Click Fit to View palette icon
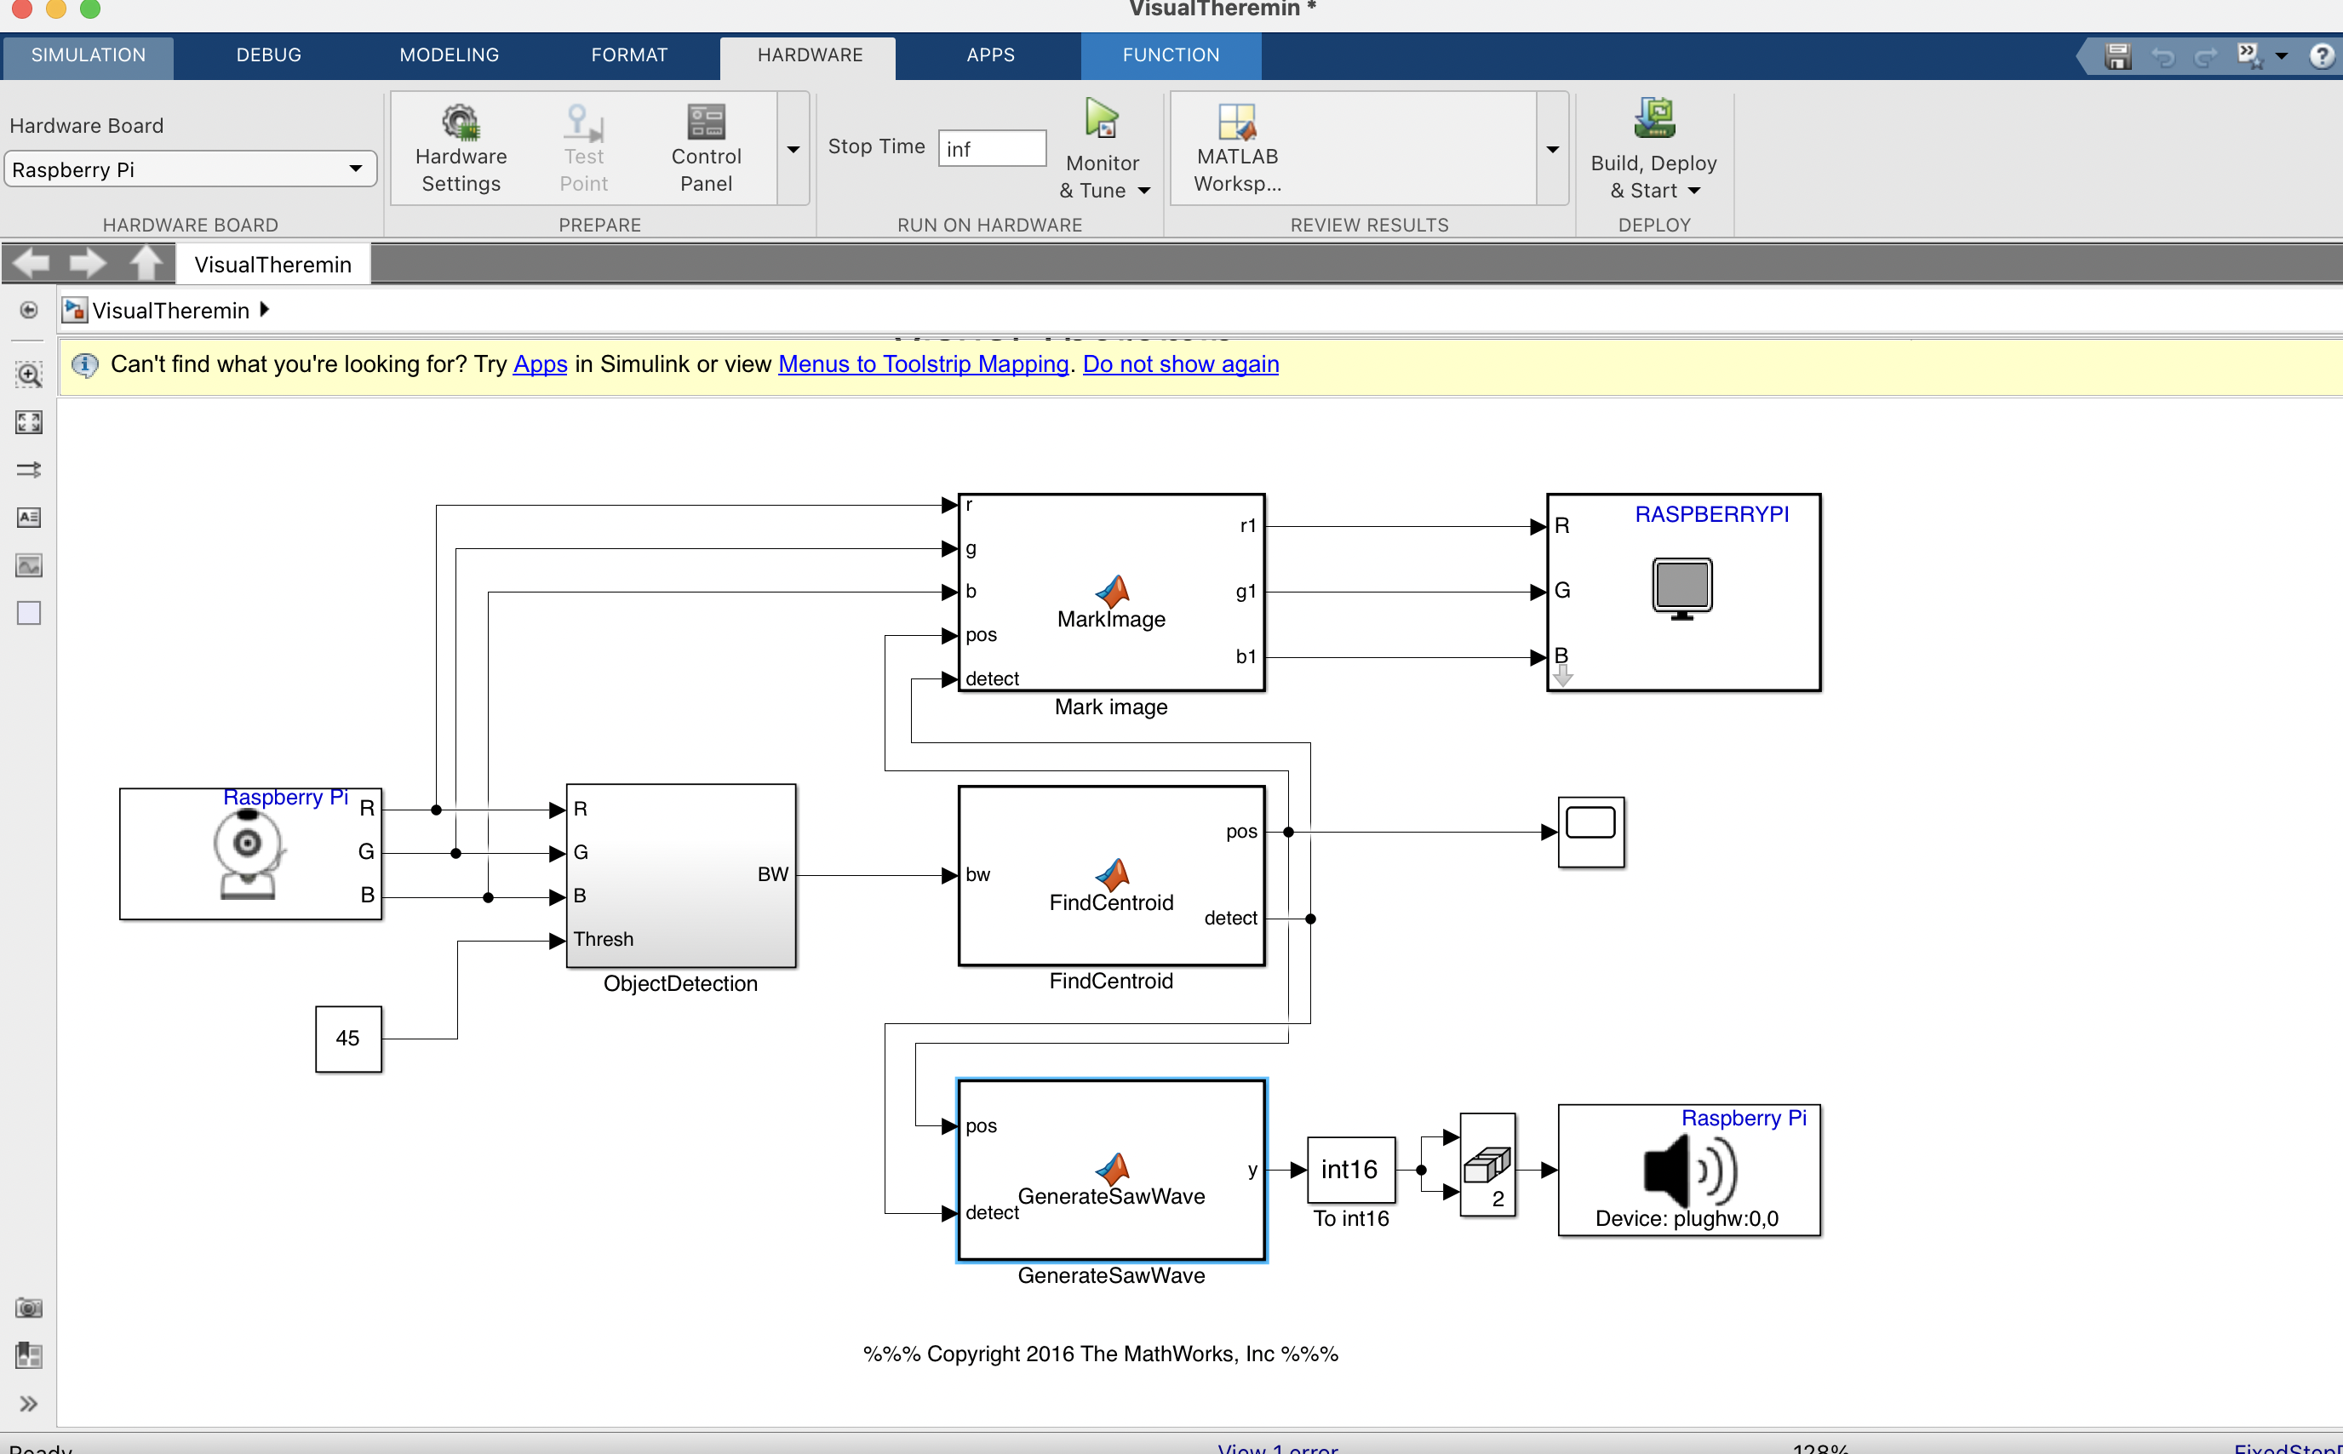 pyautogui.click(x=29, y=422)
